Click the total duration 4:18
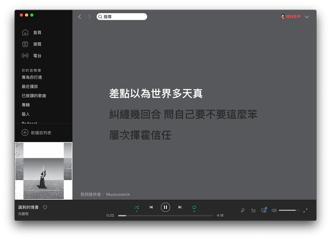Screen dimensions: 331x240 pos(220,215)
